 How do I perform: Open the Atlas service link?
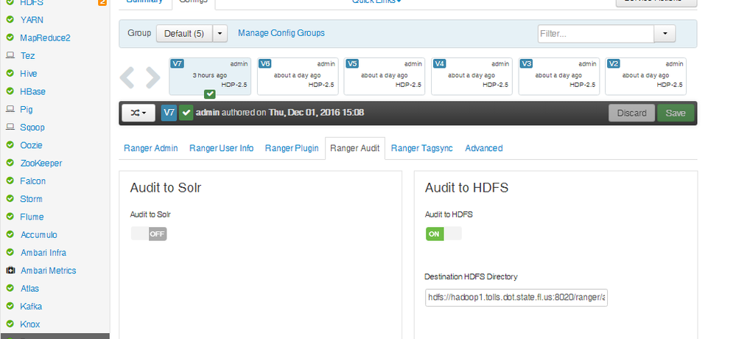(29, 289)
